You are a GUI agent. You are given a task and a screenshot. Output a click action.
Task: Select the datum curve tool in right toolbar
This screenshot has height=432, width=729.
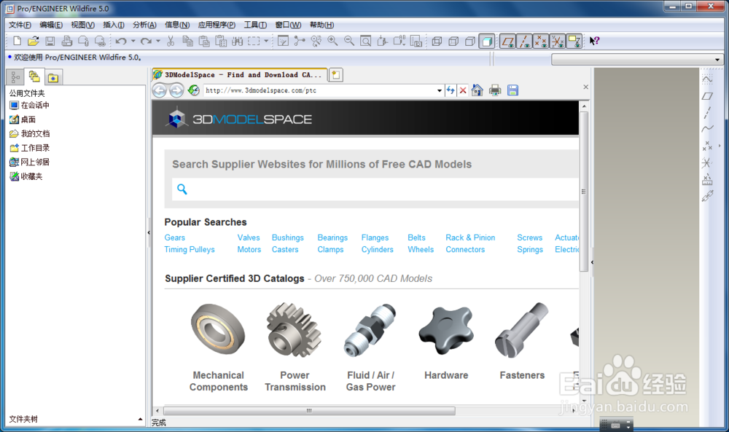point(707,129)
